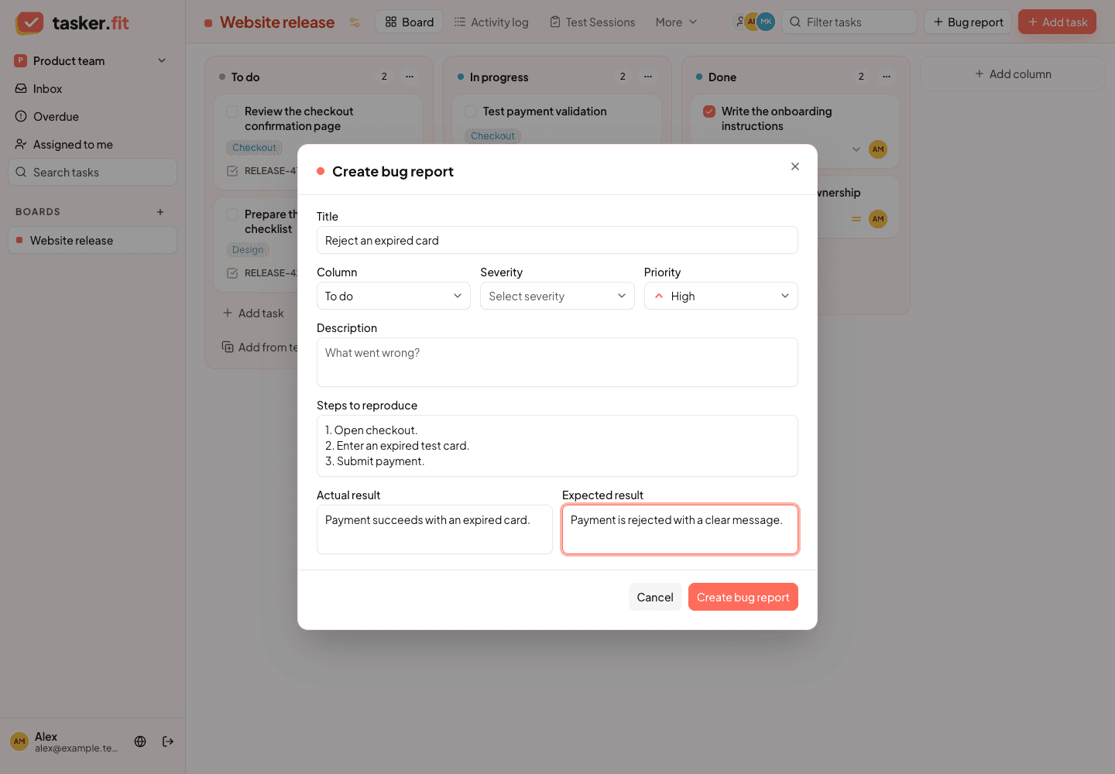The width and height of the screenshot is (1115, 774).
Task: Switch to the Activity log tab
Action: pyautogui.click(x=492, y=22)
